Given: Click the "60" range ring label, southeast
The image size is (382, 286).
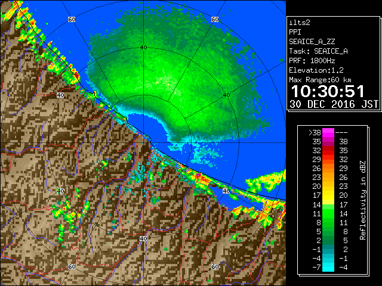Looking at the screenshot, I should pyautogui.click(x=215, y=267).
